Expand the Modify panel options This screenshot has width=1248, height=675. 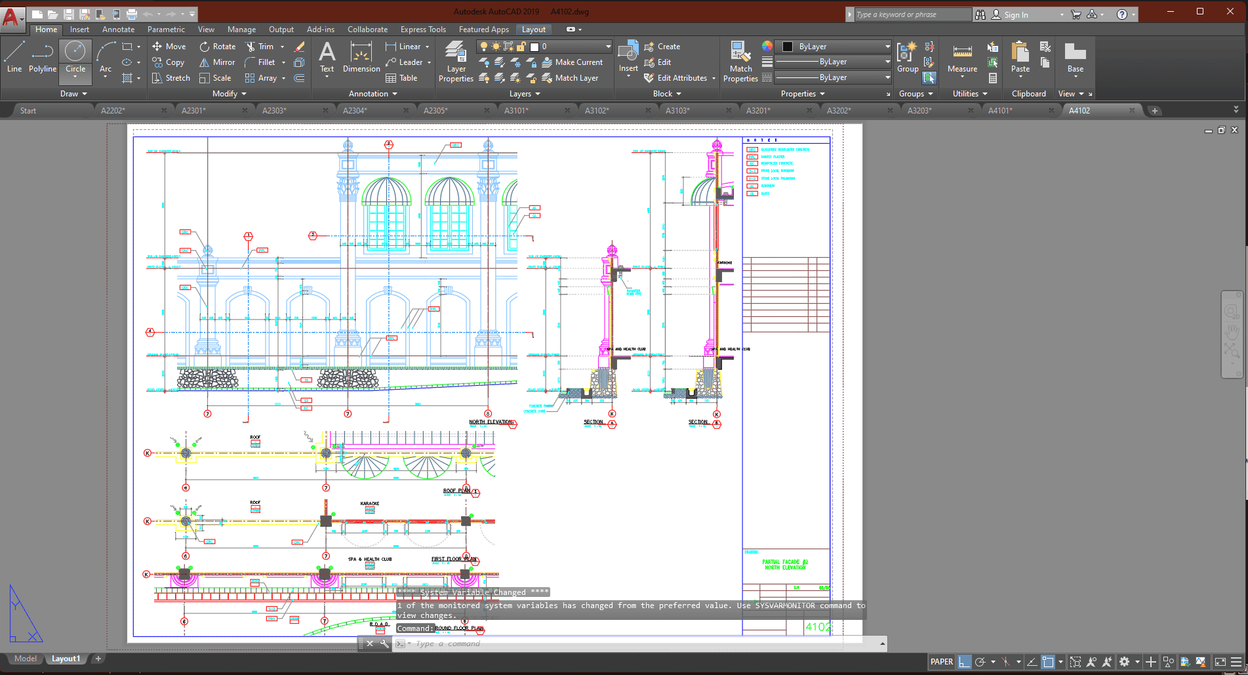[244, 93]
